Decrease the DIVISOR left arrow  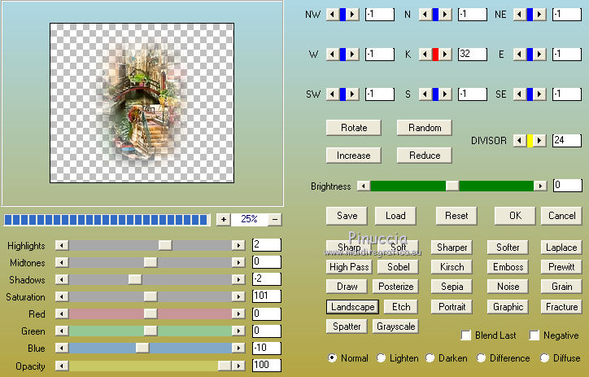coord(520,141)
